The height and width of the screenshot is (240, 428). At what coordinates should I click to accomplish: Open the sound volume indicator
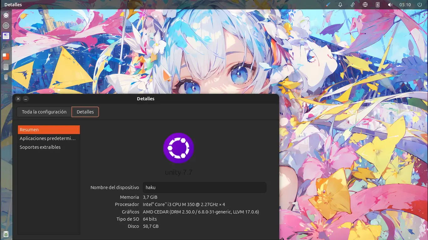(x=390, y=5)
